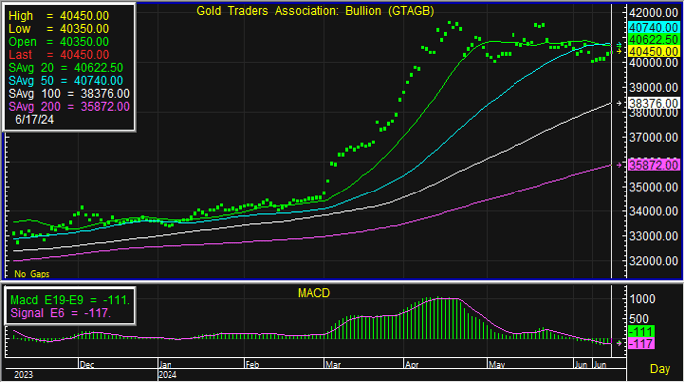This screenshot has width=685, height=383.
Task: Click the SAvg 200 = 35872.00 legend entry
Action: [69, 107]
